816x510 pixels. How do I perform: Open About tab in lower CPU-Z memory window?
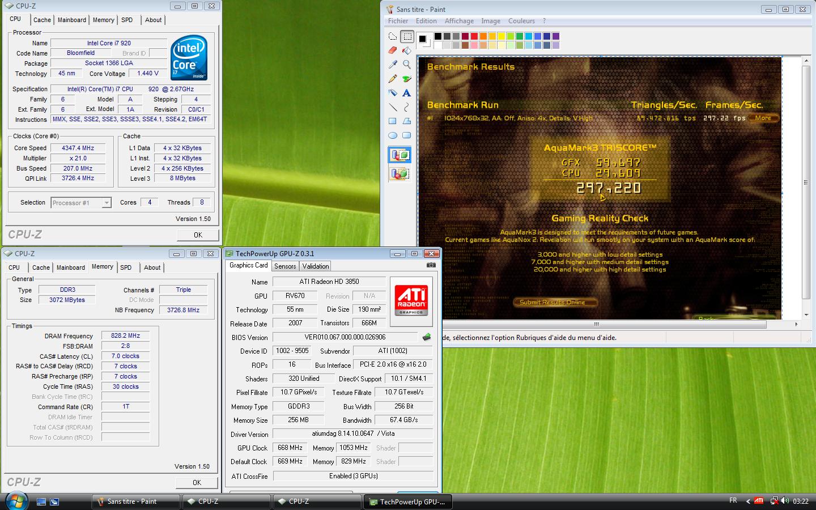point(152,267)
